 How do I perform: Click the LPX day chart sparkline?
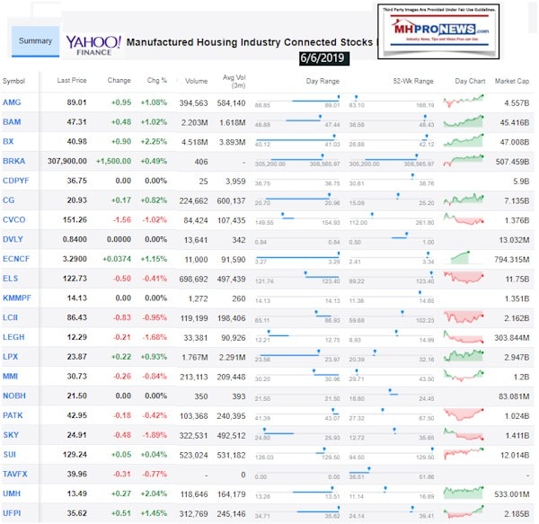[464, 356]
